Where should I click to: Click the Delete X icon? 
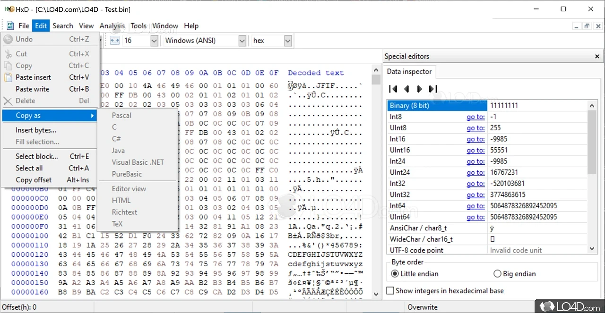8,101
